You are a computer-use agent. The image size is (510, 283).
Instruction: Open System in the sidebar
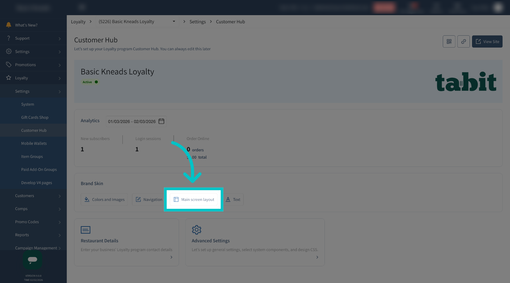click(x=28, y=104)
